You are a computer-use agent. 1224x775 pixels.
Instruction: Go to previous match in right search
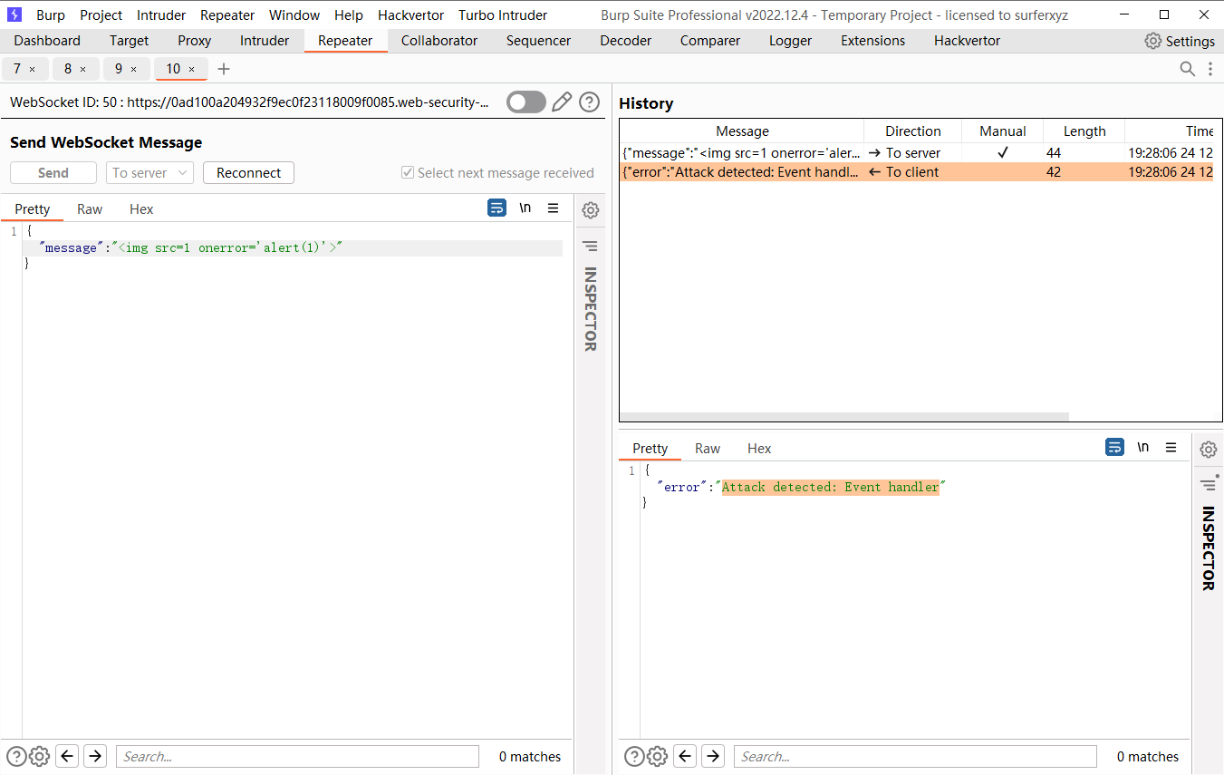(686, 756)
